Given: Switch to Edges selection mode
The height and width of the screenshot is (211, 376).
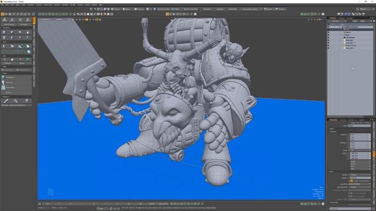Looking at the screenshot, I should coord(127,9).
